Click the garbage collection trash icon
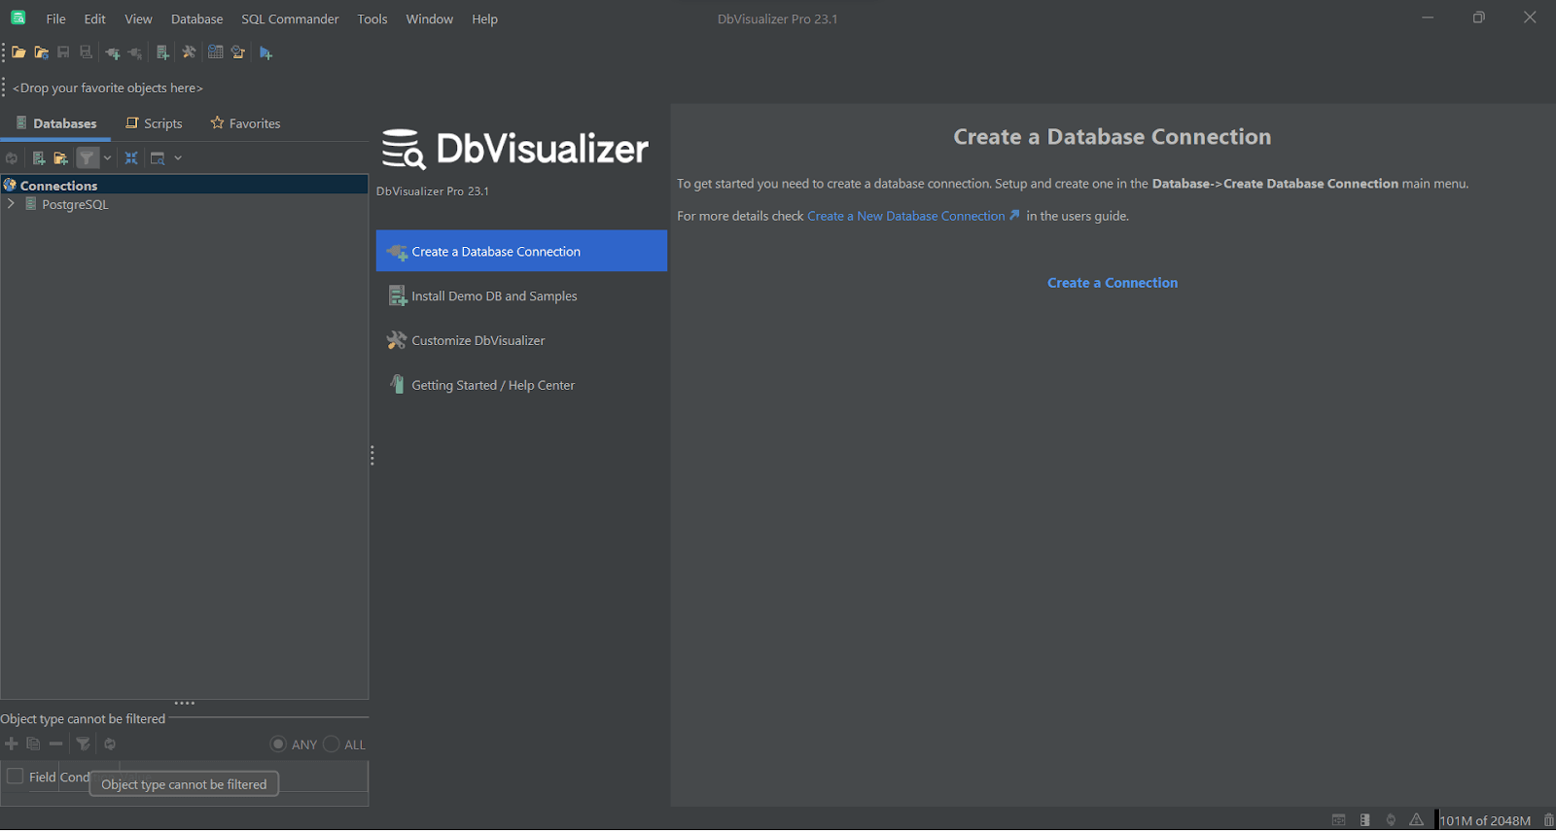The width and height of the screenshot is (1556, 831). coord(1548,820)
